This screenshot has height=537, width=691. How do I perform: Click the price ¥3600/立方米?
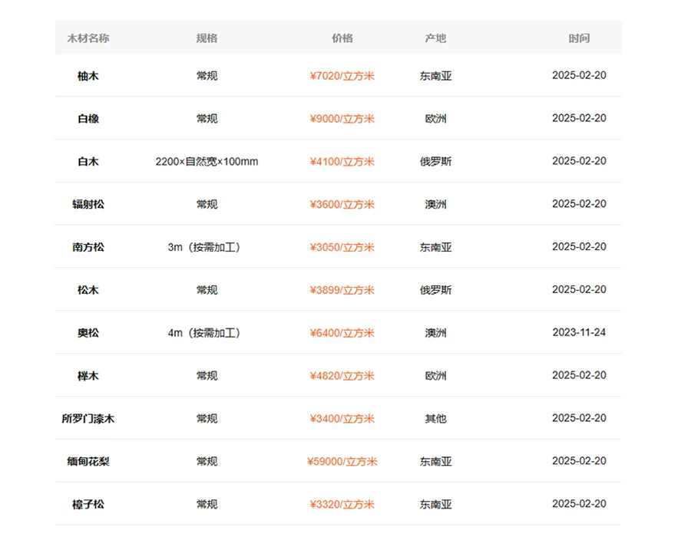(342, 204)
